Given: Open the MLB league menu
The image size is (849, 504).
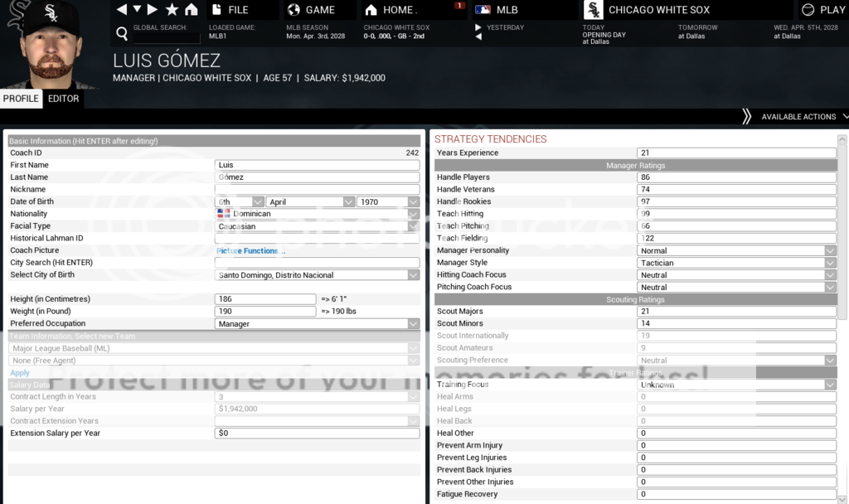Looking at the screenshot, I should 506,10.
